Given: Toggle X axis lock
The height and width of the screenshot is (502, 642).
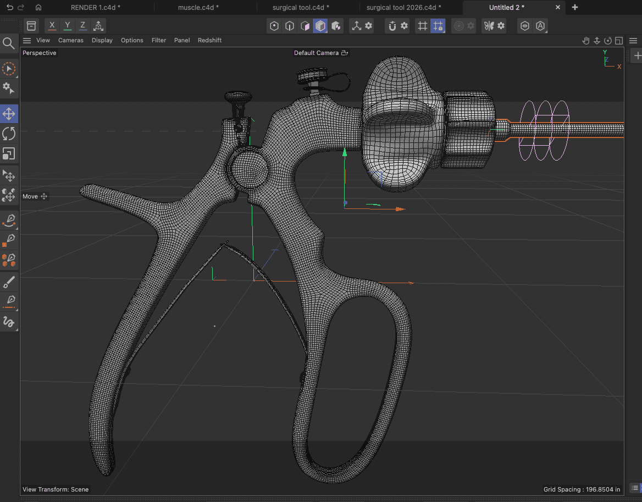Looking at the screenshot, I should pos(52,26).
